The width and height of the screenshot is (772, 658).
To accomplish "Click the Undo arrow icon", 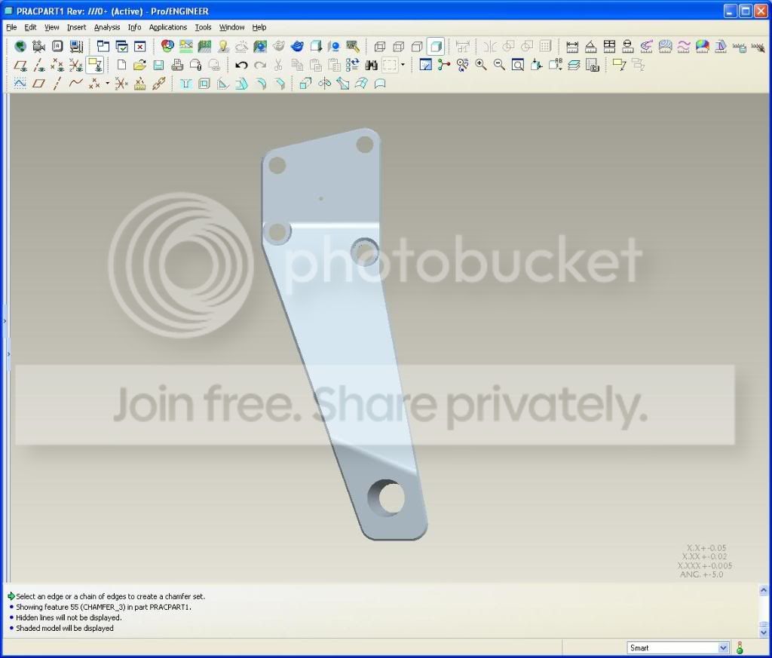I will click(x=240, y=65).
